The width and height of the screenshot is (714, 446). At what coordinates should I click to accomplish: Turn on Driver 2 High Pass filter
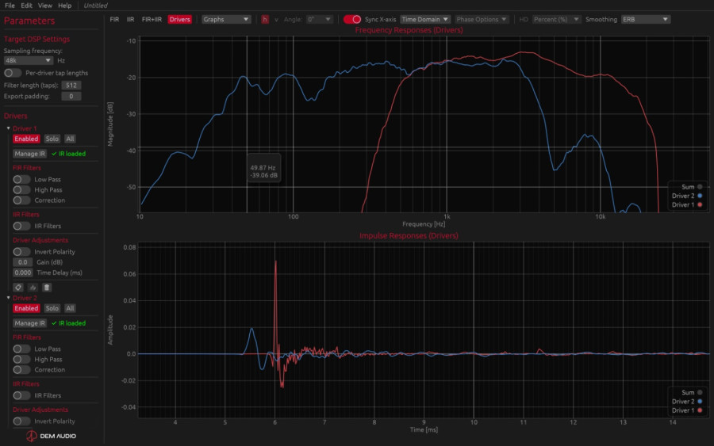tap(21, 360)
